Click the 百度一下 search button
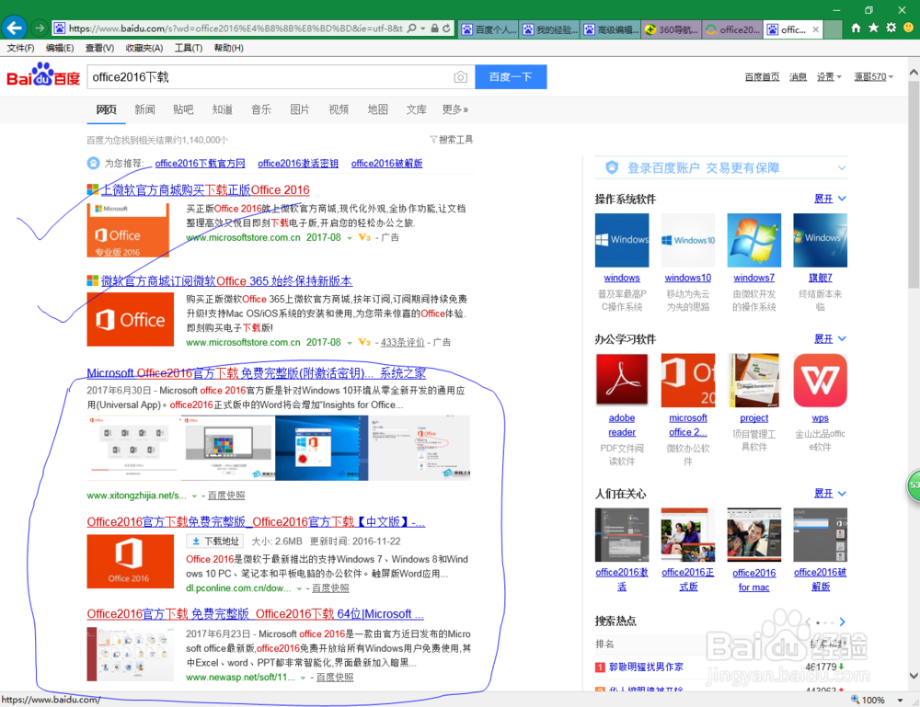Screen dimensions: 920x707 [x=511, y=77]
